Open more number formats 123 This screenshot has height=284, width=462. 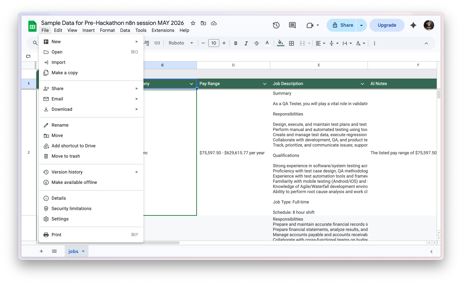(x=157, y=43)
